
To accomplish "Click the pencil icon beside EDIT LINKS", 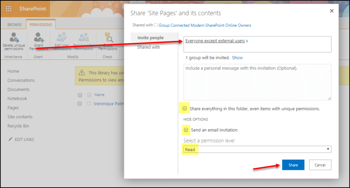I will 10,139.
